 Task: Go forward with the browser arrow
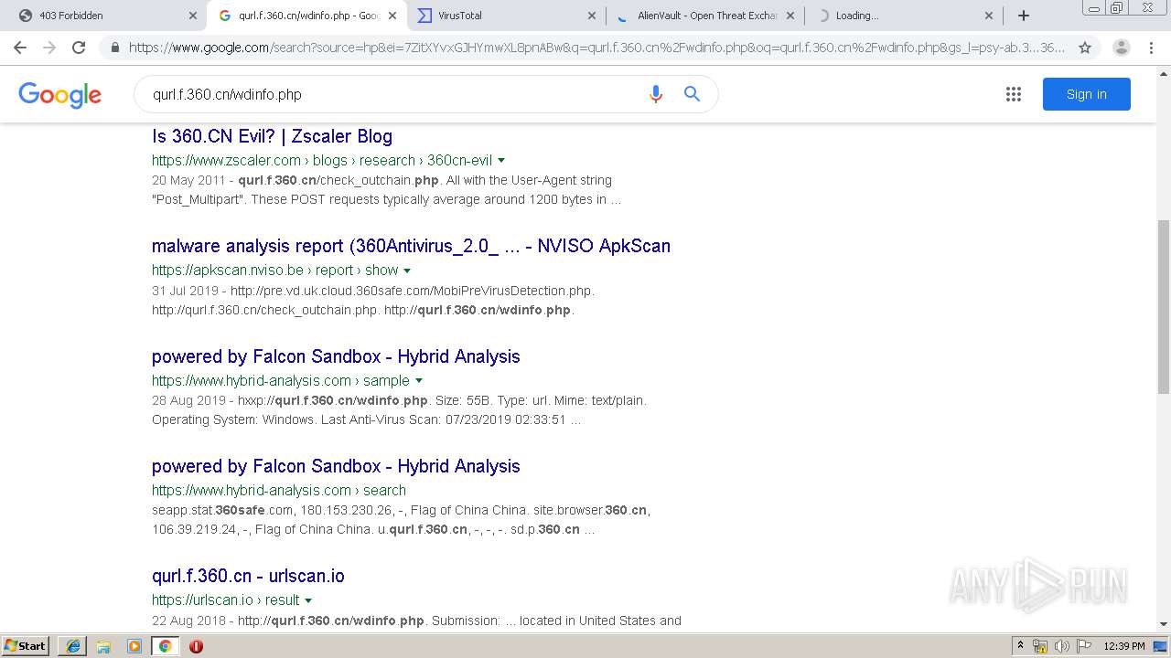tap(49, 48)
